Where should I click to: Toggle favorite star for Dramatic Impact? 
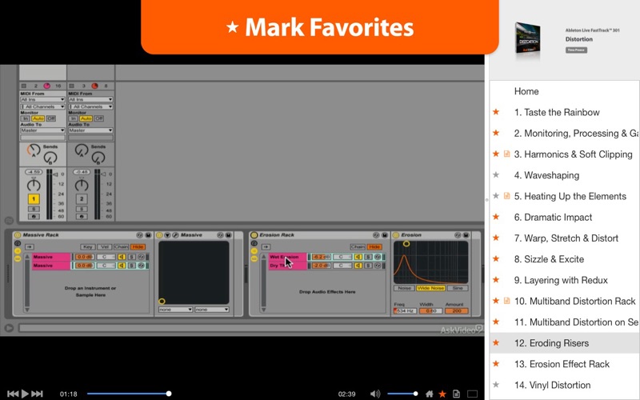(496, 217)
